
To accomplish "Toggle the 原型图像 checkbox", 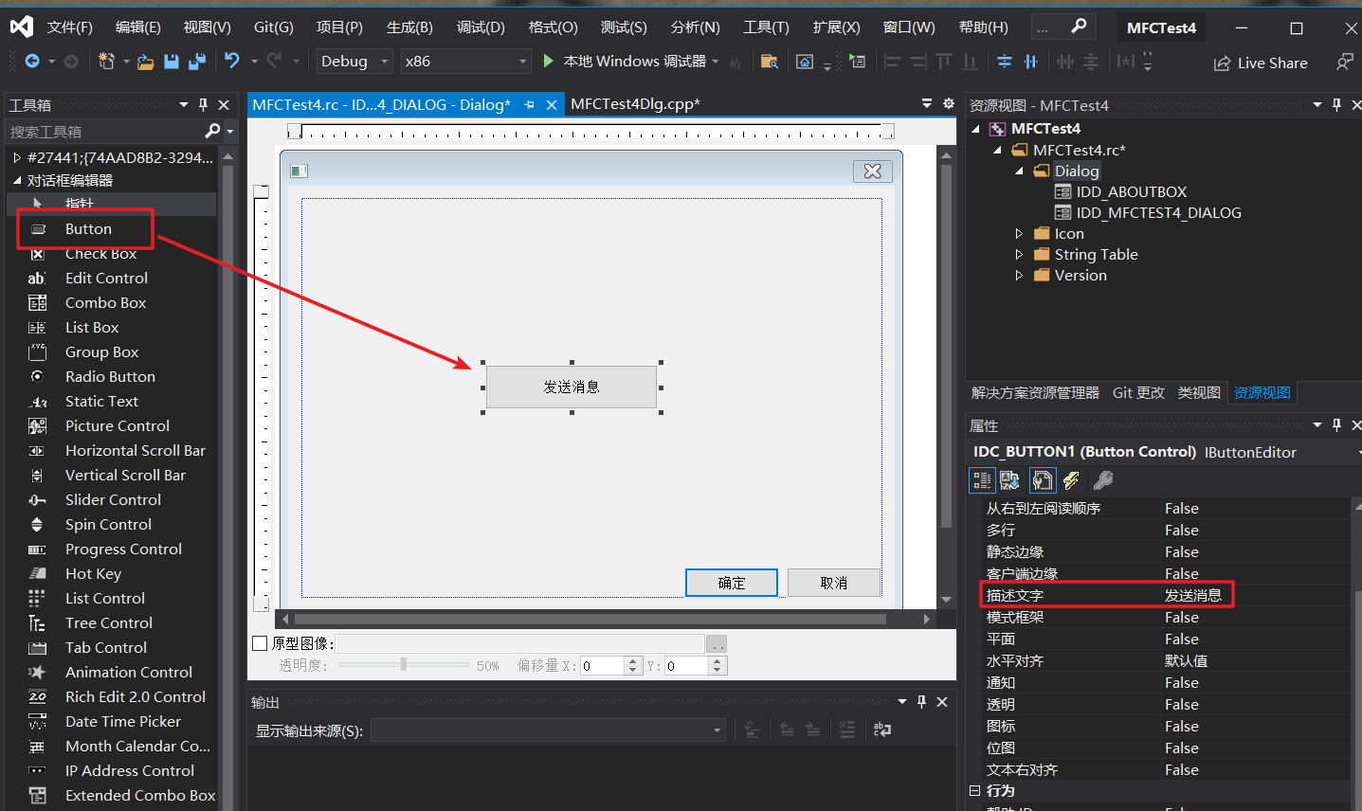I will click(260, 643).
